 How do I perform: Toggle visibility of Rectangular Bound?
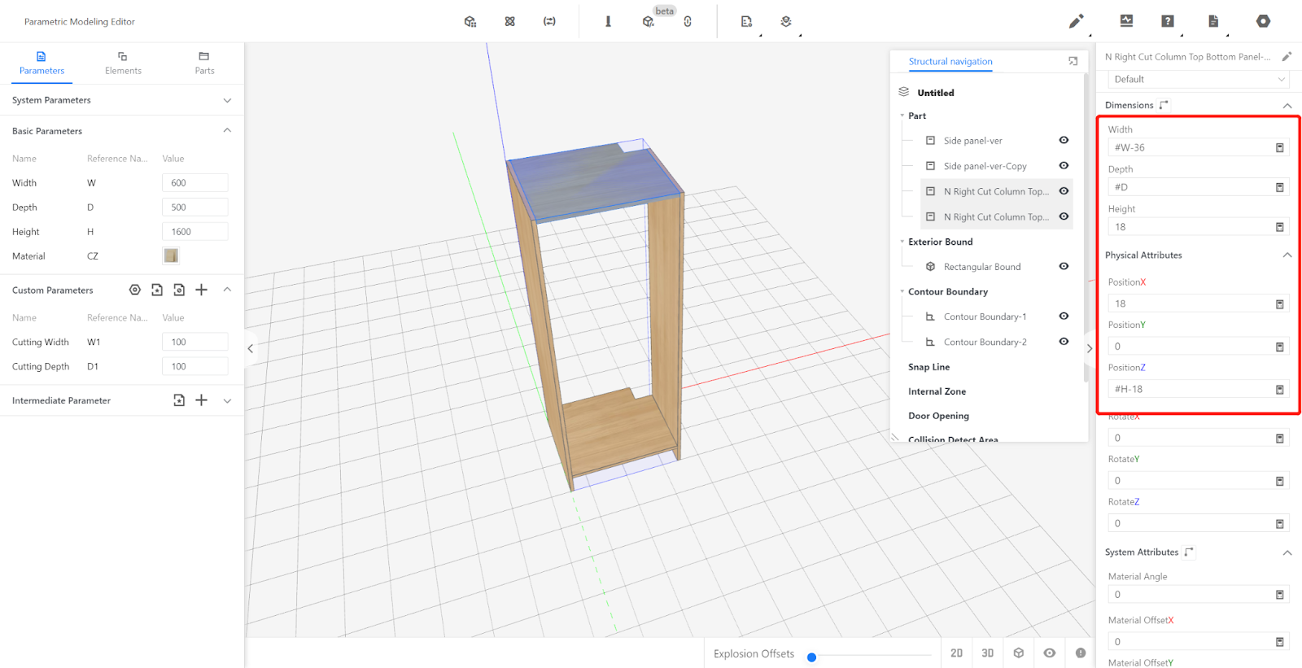tap(1064, 266)
